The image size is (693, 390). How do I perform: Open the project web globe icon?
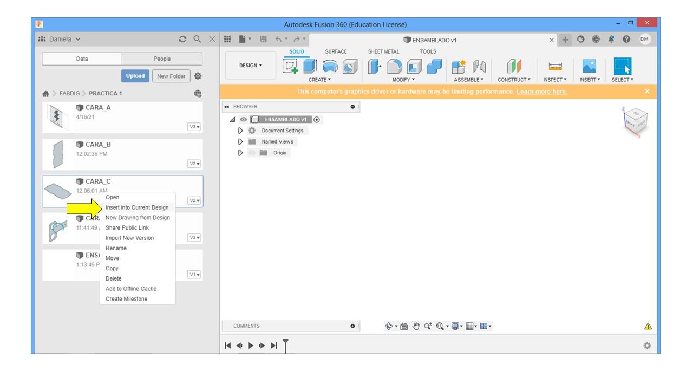tap(198, 93)
